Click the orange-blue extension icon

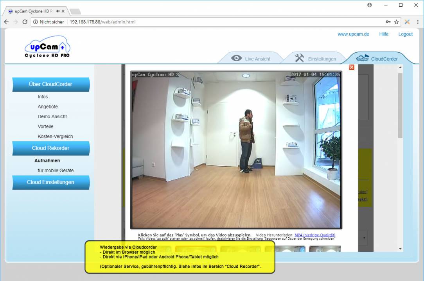click(407, 22)
